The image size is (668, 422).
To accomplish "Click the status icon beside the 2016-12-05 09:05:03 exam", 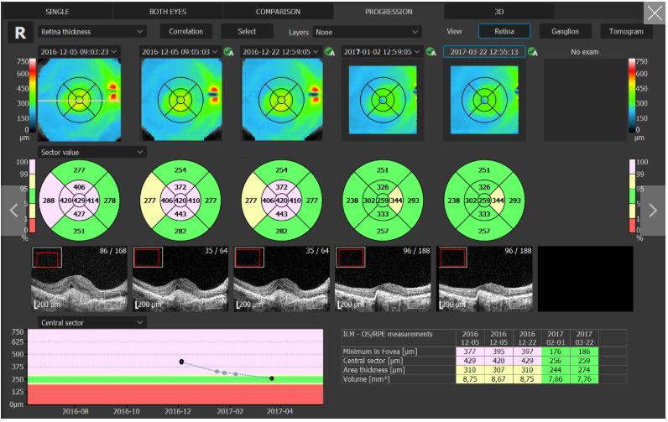I will (x=229, y=52).
